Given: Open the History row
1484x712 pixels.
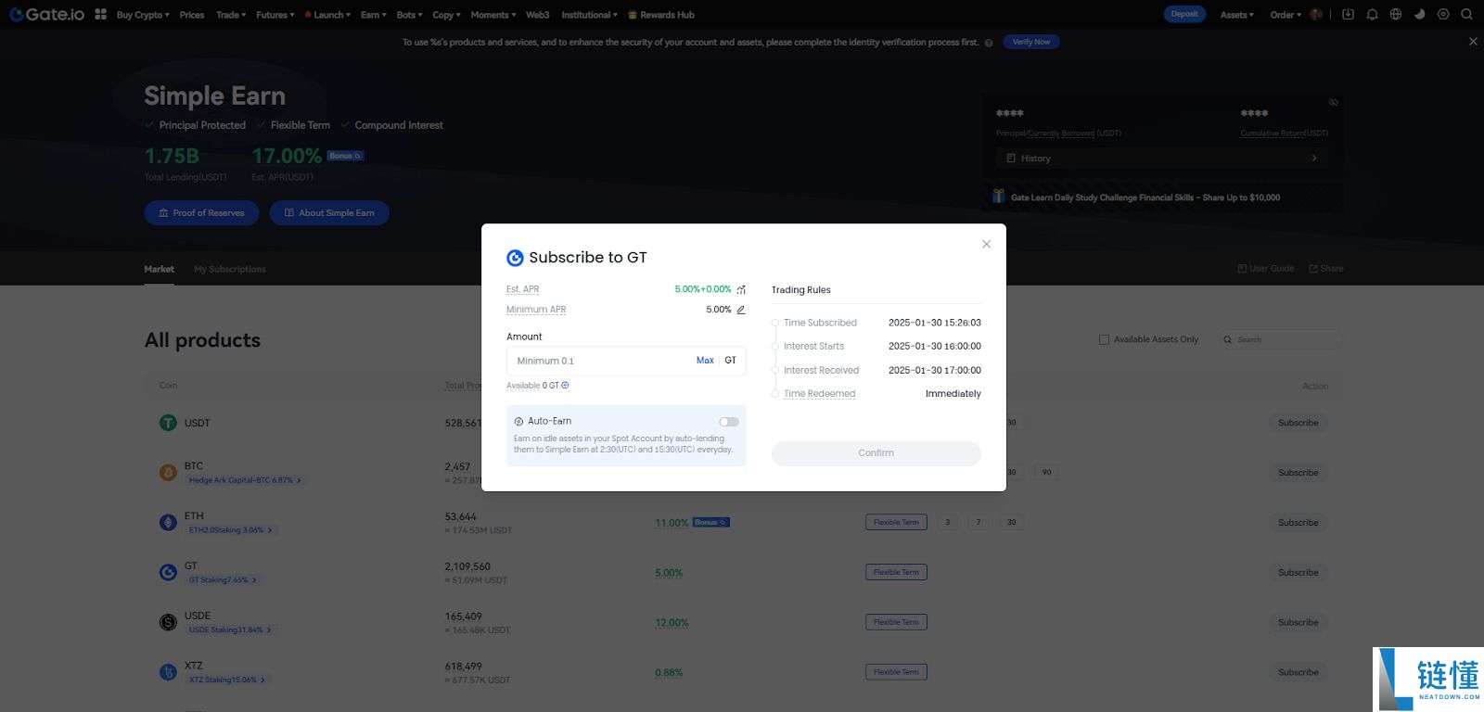Looking at the screenshot, I should click(1161, 159).
